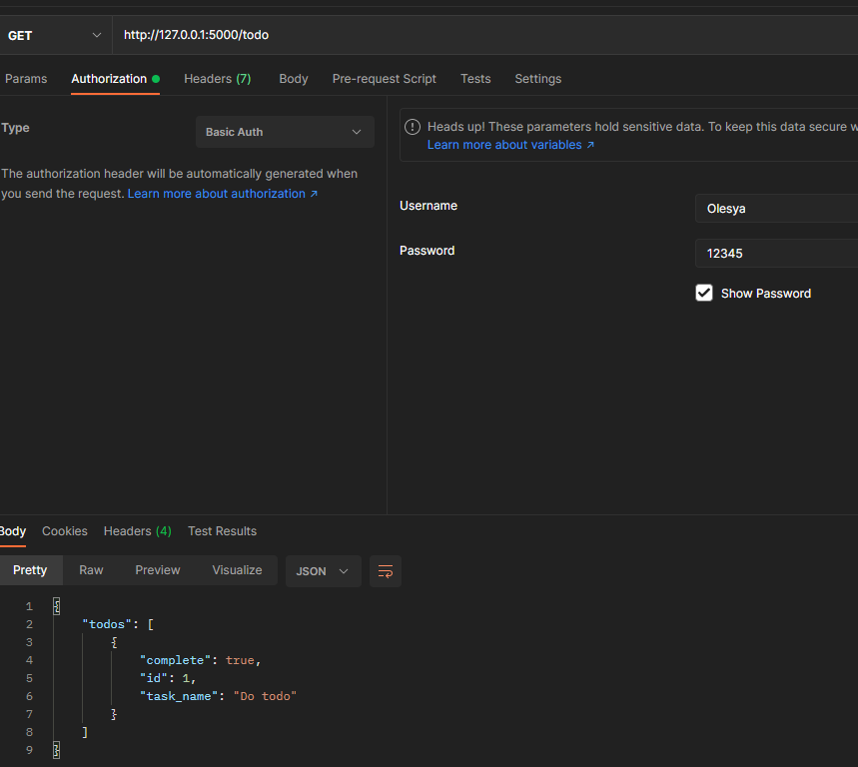The height and width of the screenshot is (767, 858).
Task: Open the Test Results tab
Action: [222, 530]
